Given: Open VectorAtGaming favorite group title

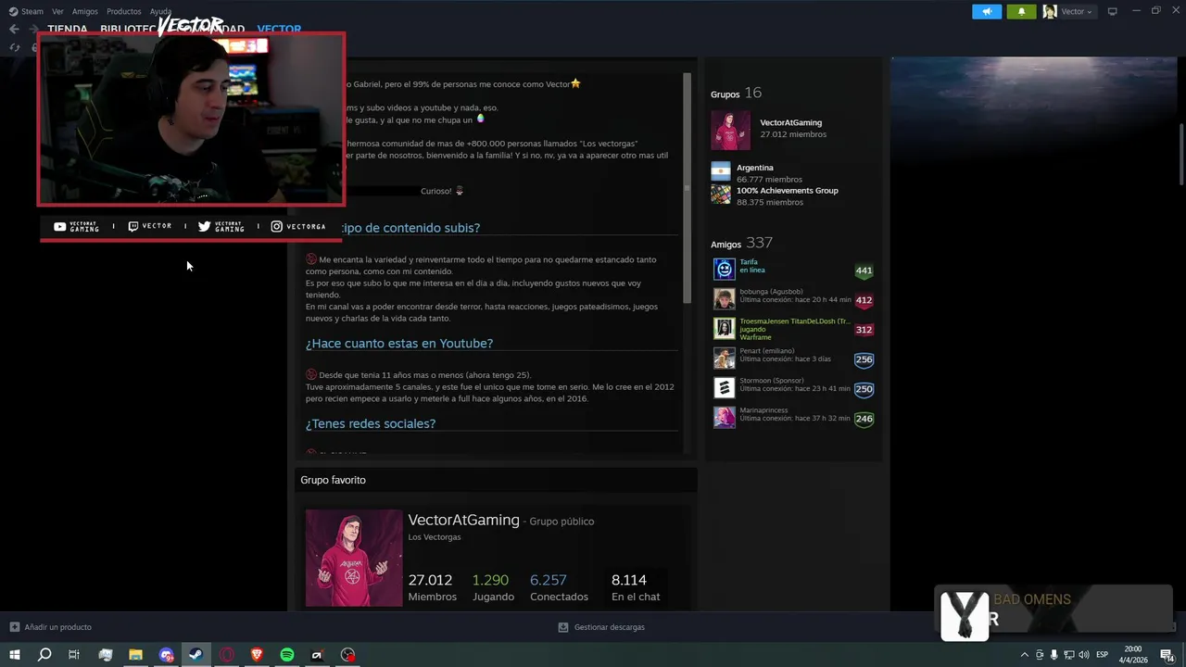Looking at the screenshot, I should click(463, 520).
